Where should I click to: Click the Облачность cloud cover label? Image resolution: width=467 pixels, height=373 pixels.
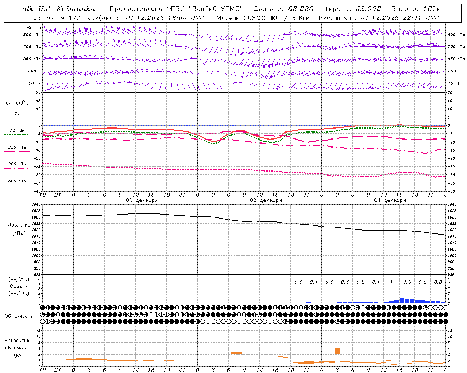(19, 316)
